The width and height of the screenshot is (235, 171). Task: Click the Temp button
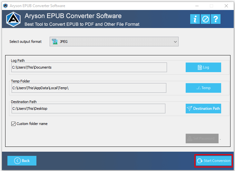tap(203, 88)
